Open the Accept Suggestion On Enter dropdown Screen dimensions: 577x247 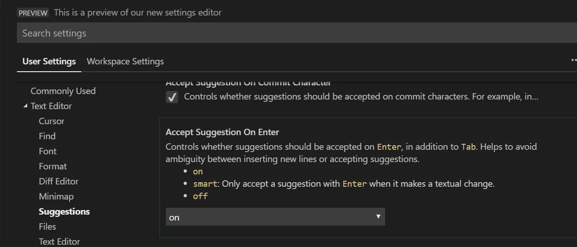pos(275,217)
